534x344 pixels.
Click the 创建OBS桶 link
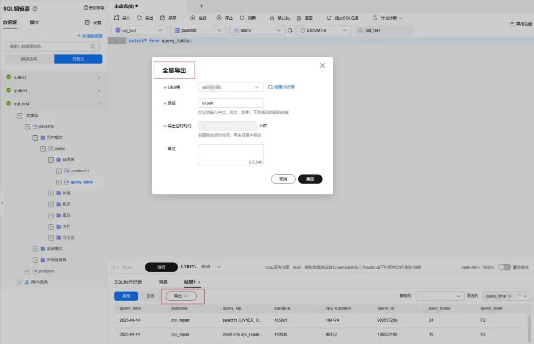coord(284,87)
